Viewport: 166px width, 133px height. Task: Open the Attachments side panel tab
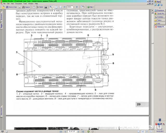coord(1,110)
